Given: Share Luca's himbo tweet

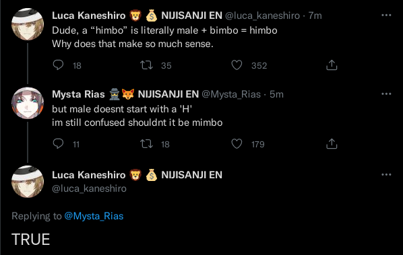Looking at the screenshot, I should pos(332,65).
